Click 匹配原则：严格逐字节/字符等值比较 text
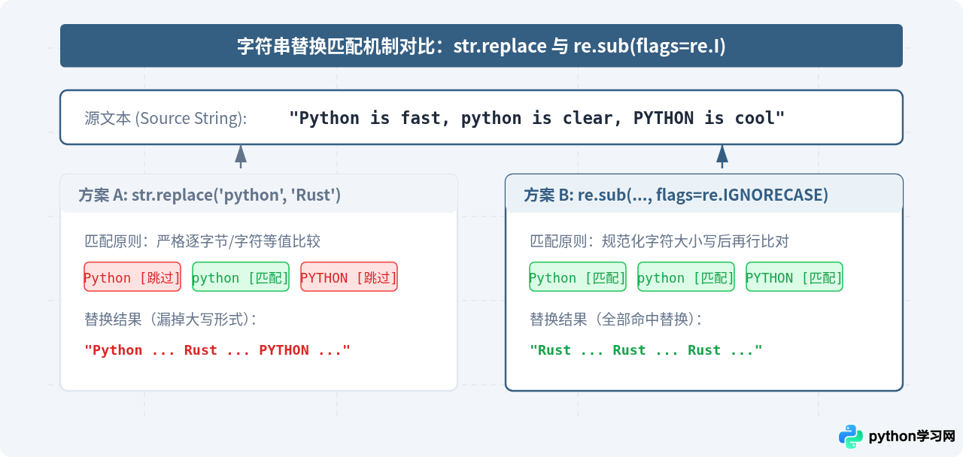Image resolution: width=963 pixels, height=457 pixels. pyautogui.click(x=202, y=241)
